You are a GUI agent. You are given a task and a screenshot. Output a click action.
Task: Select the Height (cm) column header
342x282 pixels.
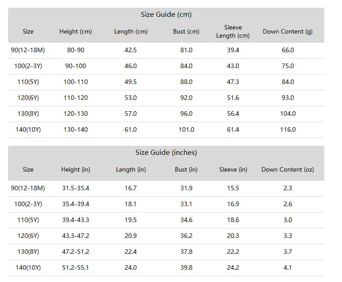tap(76, 31)
